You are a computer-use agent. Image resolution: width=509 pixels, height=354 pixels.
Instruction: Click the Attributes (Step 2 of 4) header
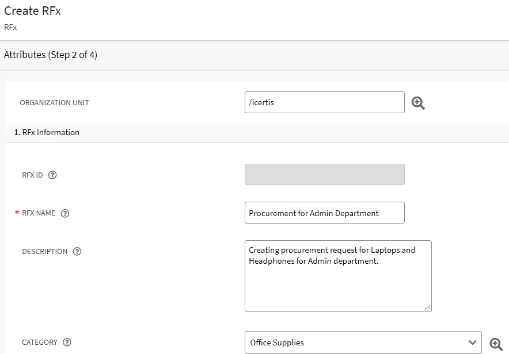[x=51, y=55]
